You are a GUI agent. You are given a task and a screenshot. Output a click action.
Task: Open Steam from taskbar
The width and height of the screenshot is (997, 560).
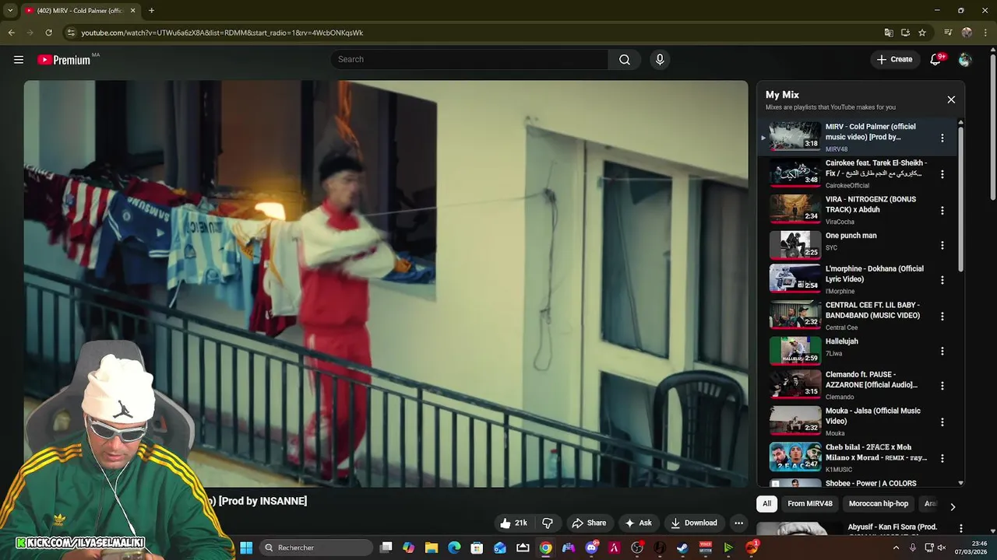682,548
